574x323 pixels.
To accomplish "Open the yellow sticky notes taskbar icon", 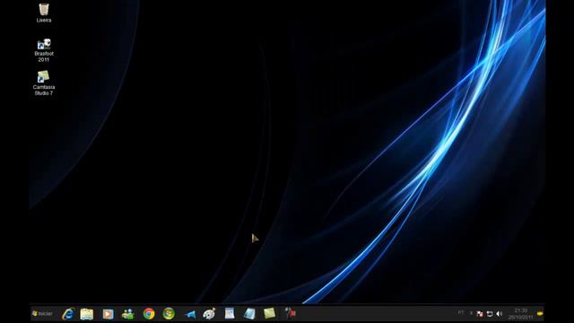I will [269, 313].
